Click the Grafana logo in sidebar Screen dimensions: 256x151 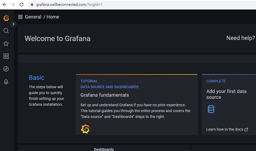(6, 18)
